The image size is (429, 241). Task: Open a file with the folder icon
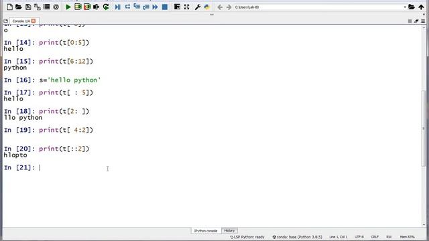pyautogui.click(x=19, y=7)
